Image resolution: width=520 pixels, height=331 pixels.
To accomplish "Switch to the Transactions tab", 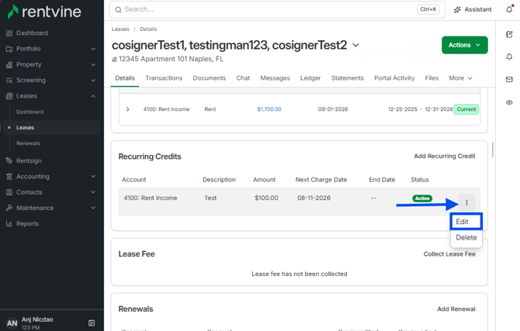I will tap(164, 78).
